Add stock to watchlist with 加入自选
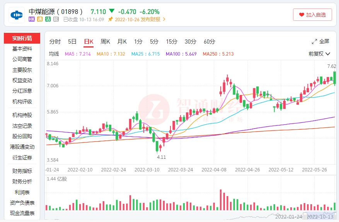The width and height of the screenshot is (339, 222). [312, 15]
